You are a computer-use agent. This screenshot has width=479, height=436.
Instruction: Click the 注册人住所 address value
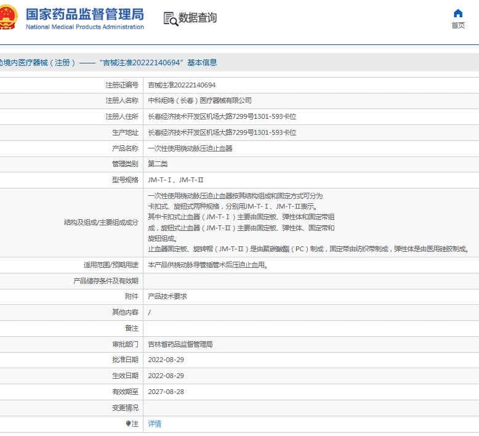tap(222, 116)
